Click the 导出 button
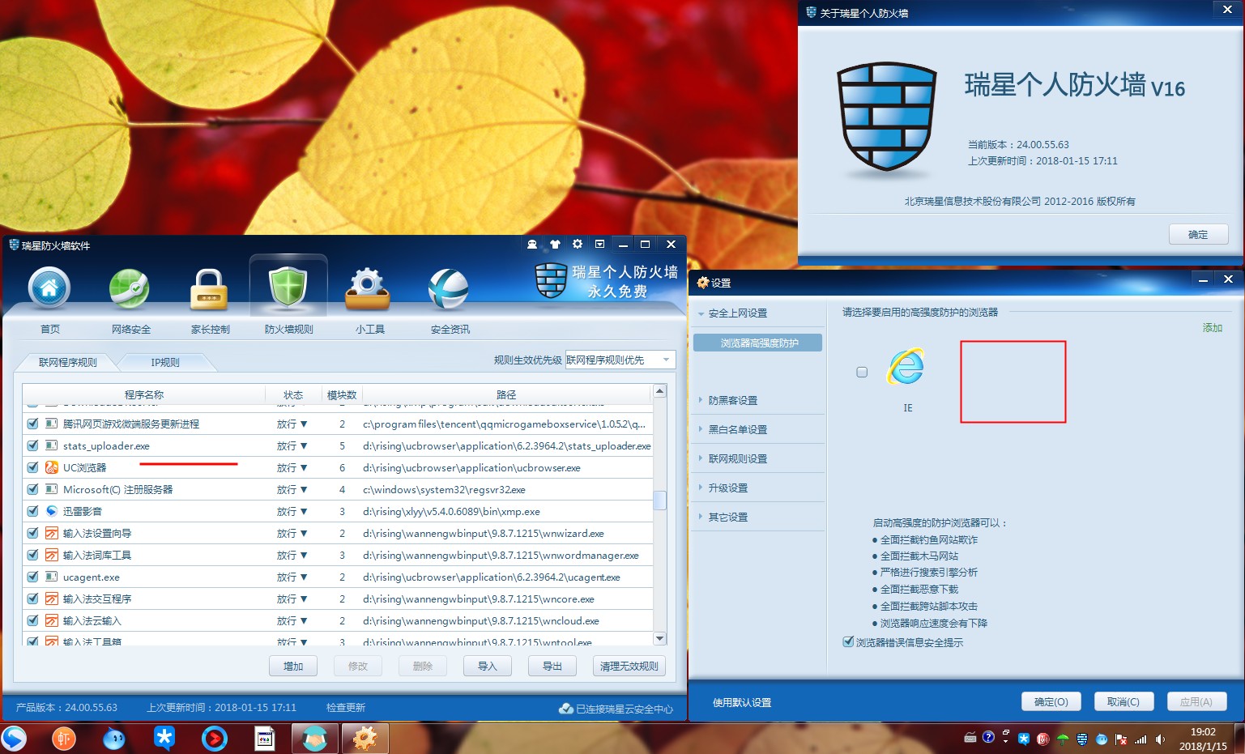The width and height of the screenshot is (1245, 754). [x=552, y=666]
